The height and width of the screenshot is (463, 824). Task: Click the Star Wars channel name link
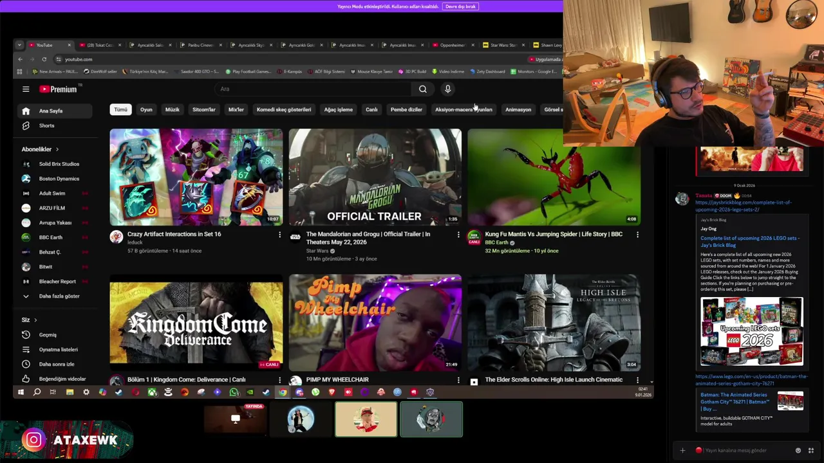317,251
